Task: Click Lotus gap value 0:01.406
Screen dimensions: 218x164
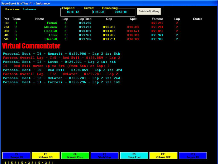Action: [x=109, y=35]
